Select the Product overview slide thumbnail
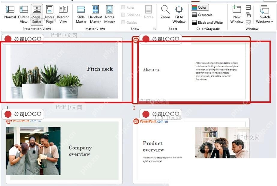This screenshot has height=186, width=277. (x=191, y=151)
